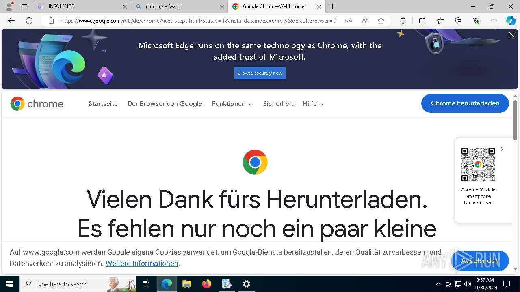Expand the Funktionen dropdown

click(232, 104)
